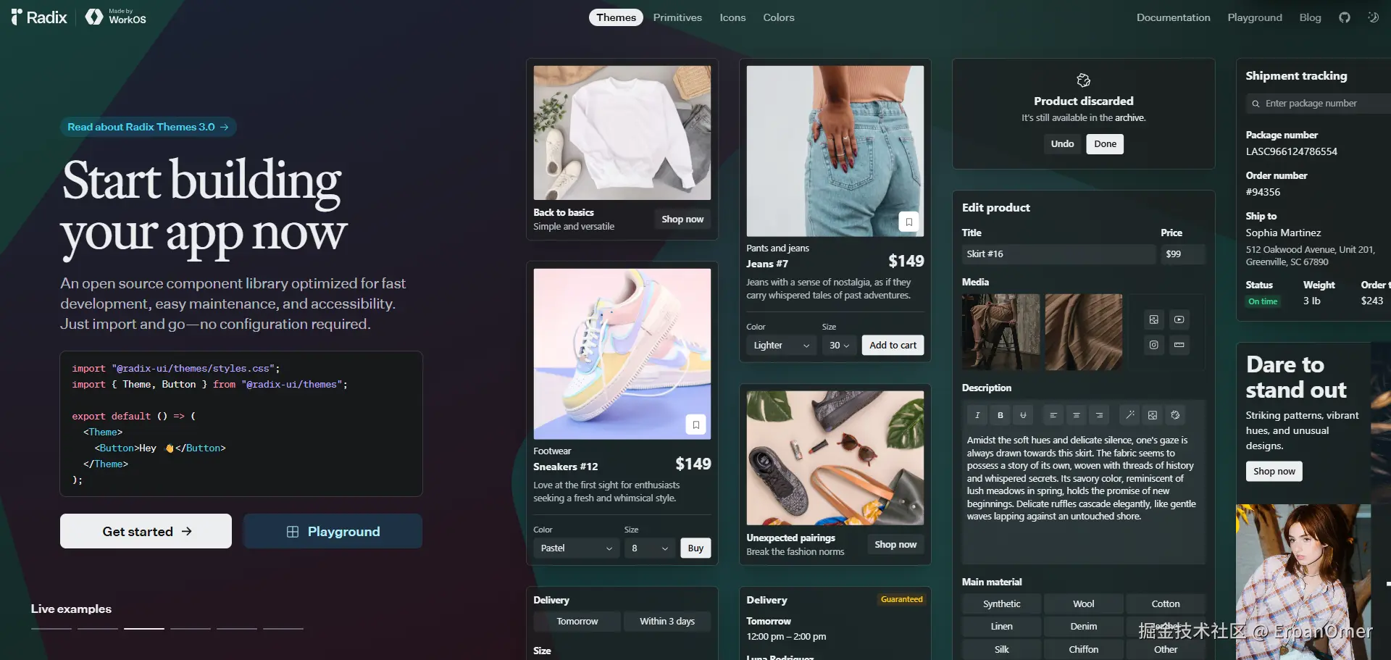Screen dimensions: 1391x660
Task: Center-align the description text
Action: [1077, 415]
